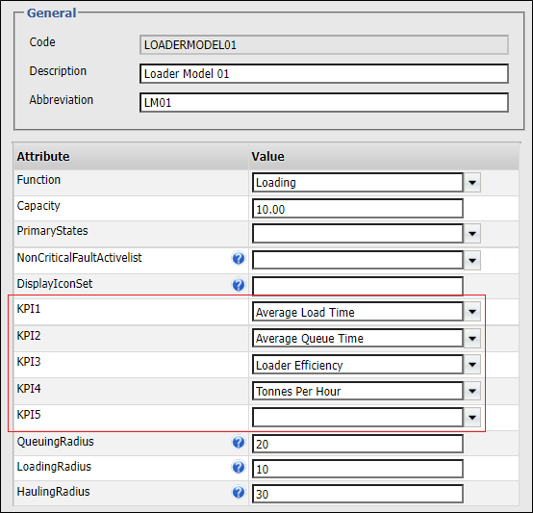Image resolution: width=533 pixels, height=513 pixels.
Task: Expand the Function dropdown arrow
Action: pyautogui.click(x=471, y=183)
